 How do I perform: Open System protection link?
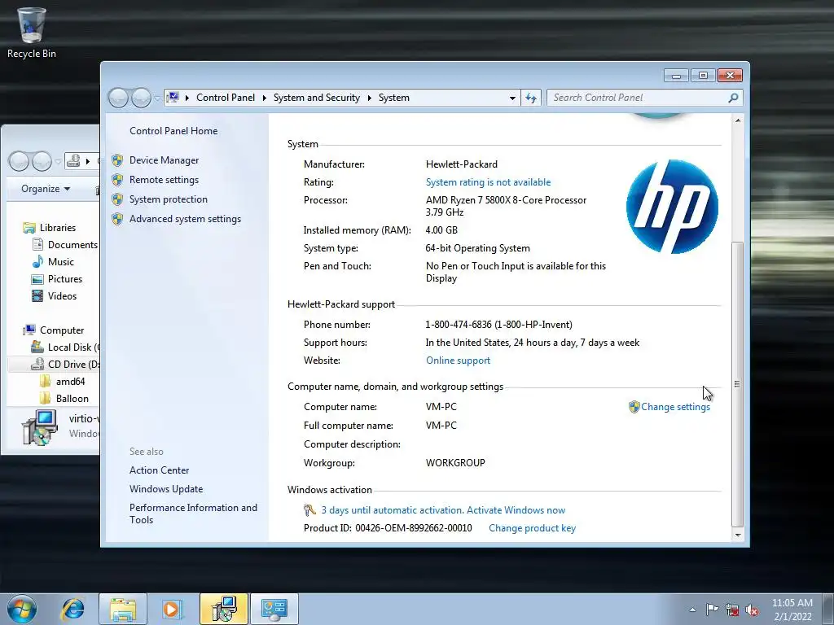[x=168, y=200]
